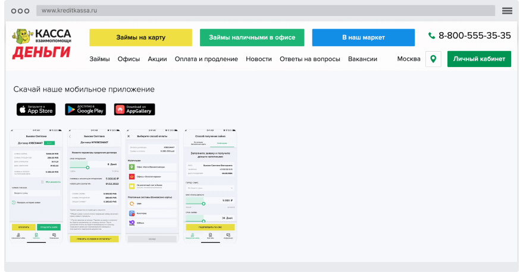Image resolution: width=523 pixels, height=272 pixels.
Task: Click the Касса взаимопомощи Деньги logo
Action: pos(42,44)
